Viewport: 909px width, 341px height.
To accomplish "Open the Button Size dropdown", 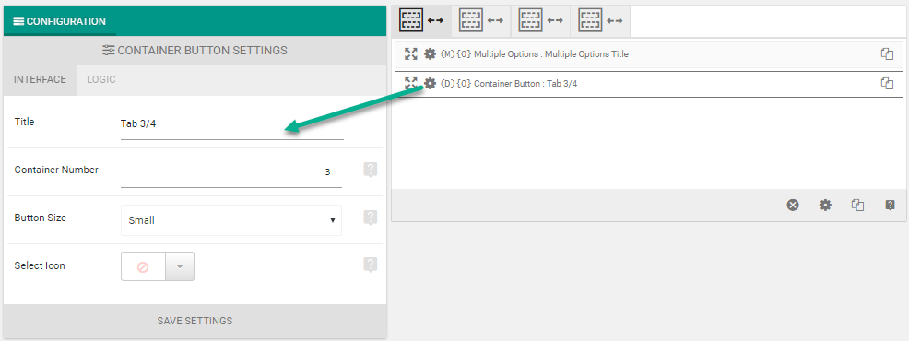I will [x=231, y=220].
